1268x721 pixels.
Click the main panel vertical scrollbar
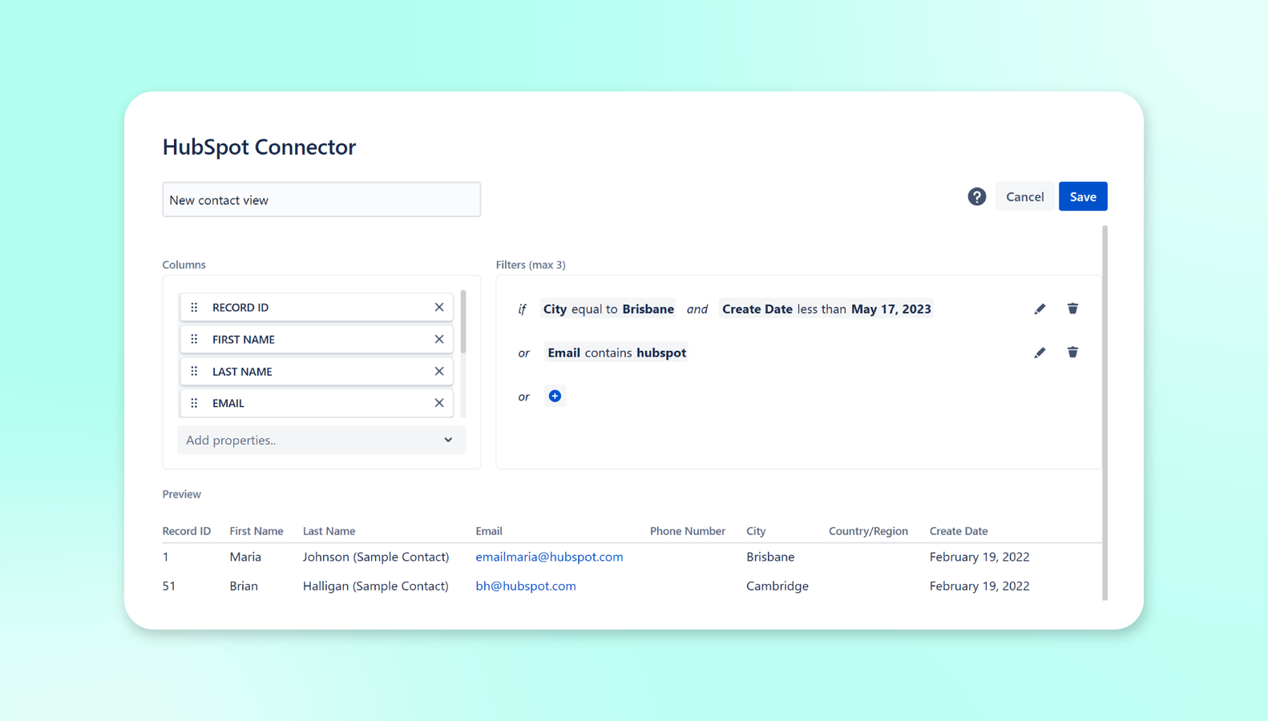[x=1104, y=413]
